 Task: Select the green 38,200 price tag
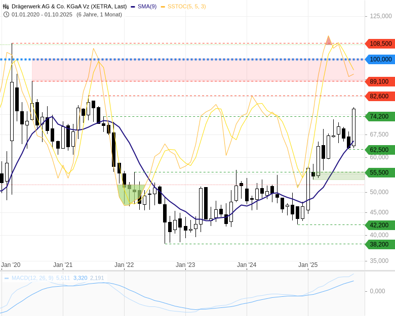tap(379, 244)
